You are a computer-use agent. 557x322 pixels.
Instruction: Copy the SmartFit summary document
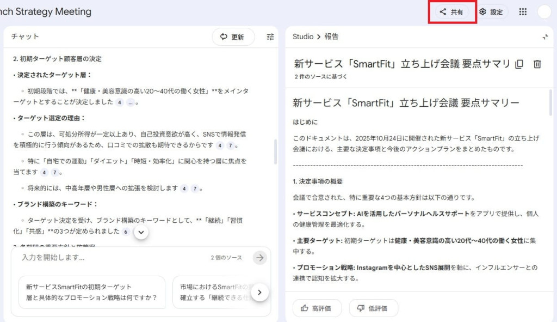519,64
